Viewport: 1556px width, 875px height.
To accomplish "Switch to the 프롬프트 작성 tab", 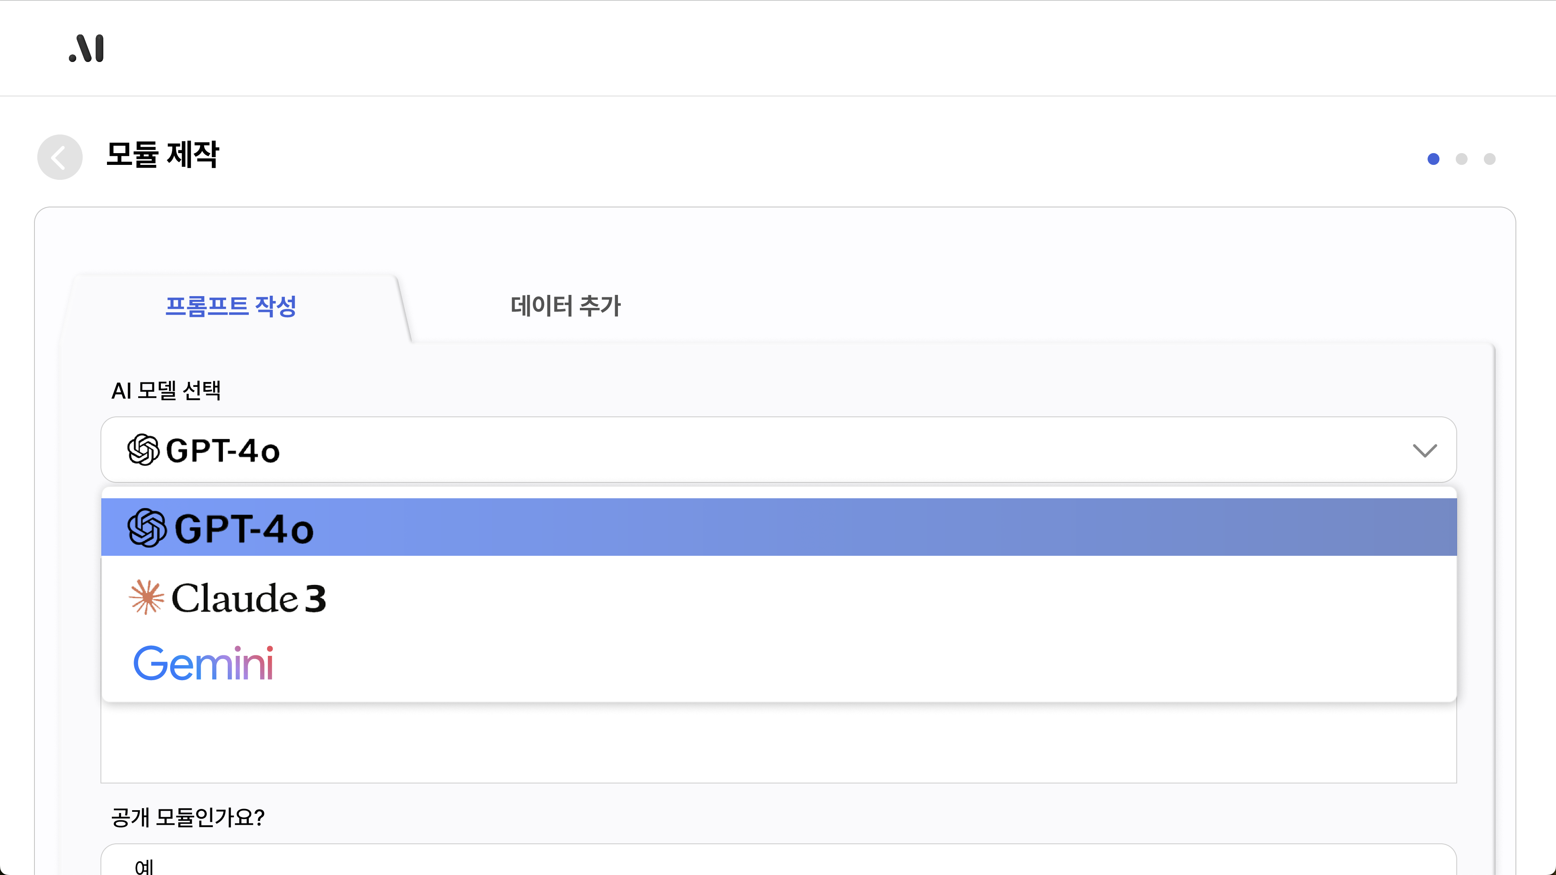I will pyautogui.click(x=231, y=306).
